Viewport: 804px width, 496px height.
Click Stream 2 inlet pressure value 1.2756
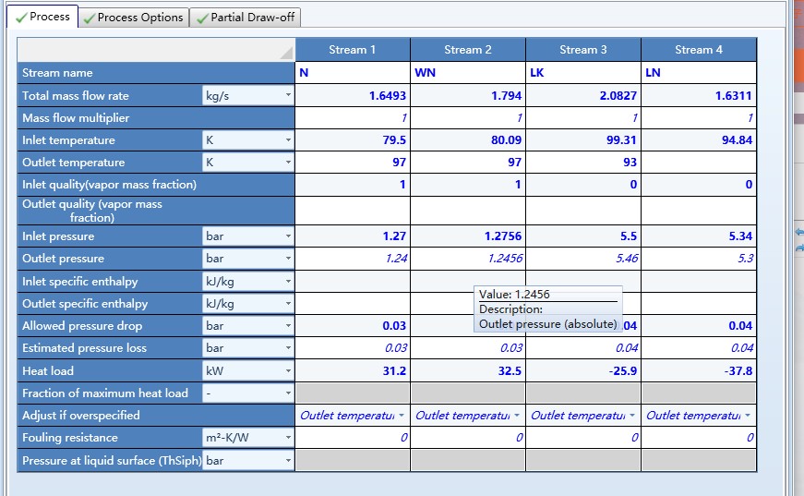coord(467,236)
